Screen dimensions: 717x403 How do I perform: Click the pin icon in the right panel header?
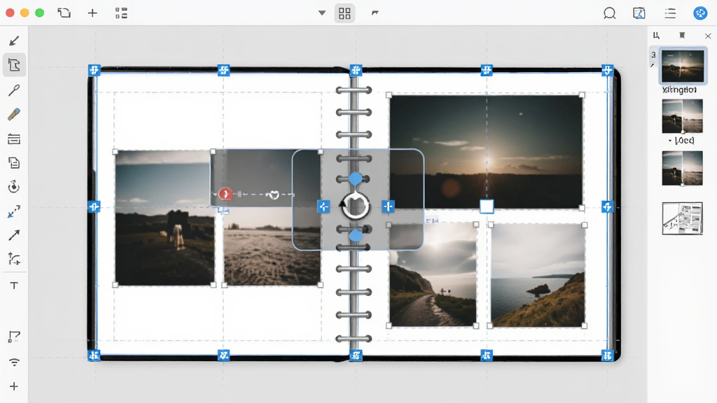pyautogui.click(x=682, y=36)
